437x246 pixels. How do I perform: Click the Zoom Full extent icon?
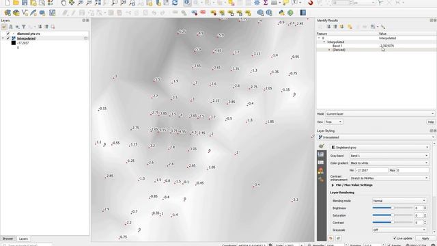98,3
